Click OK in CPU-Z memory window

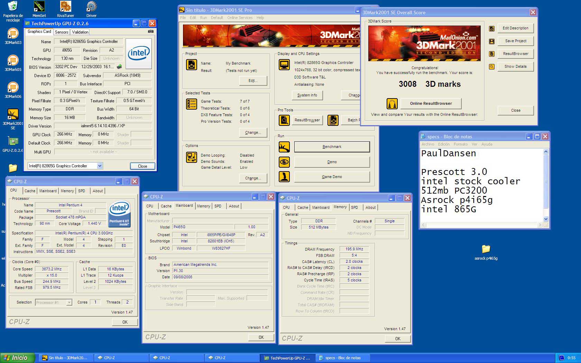tap(398, 339)
